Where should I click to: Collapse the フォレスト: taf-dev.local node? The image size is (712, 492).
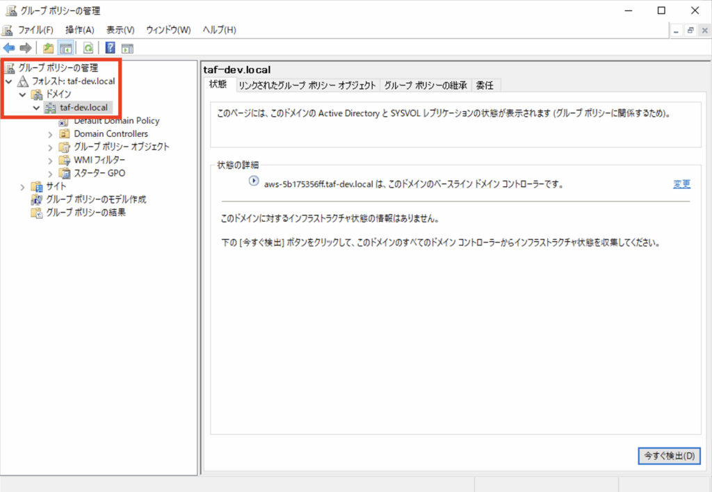click(8, 82)
